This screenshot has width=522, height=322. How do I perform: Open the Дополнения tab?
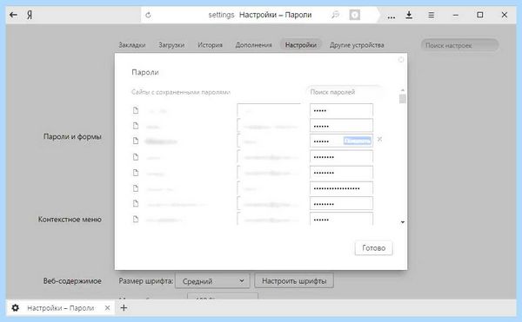click(x=254, y=45)
